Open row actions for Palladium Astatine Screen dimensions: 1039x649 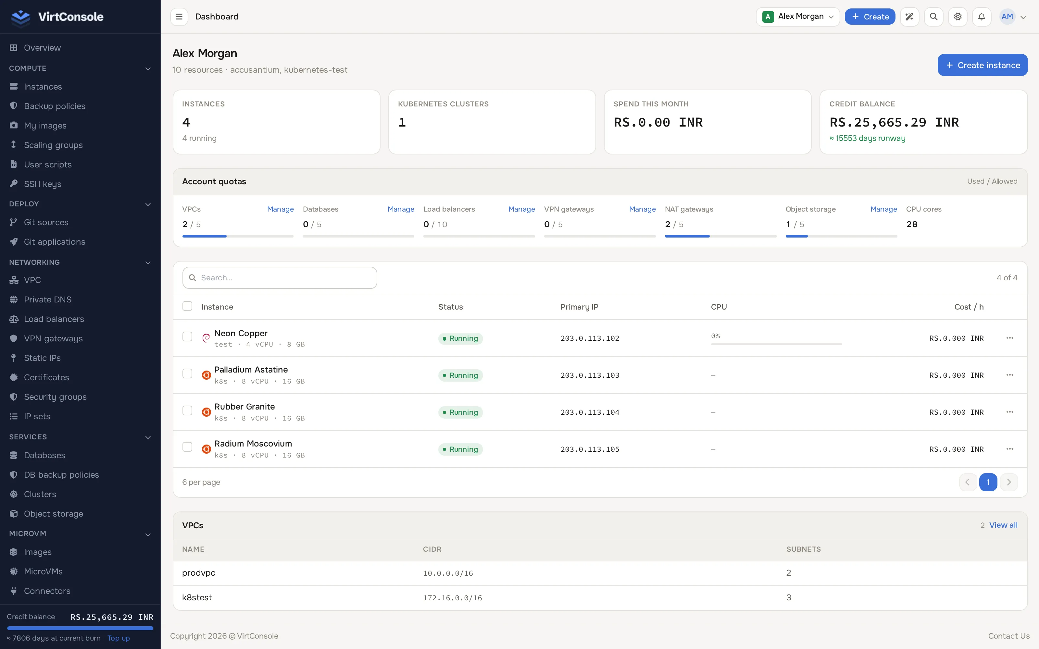pos(1010,375)
